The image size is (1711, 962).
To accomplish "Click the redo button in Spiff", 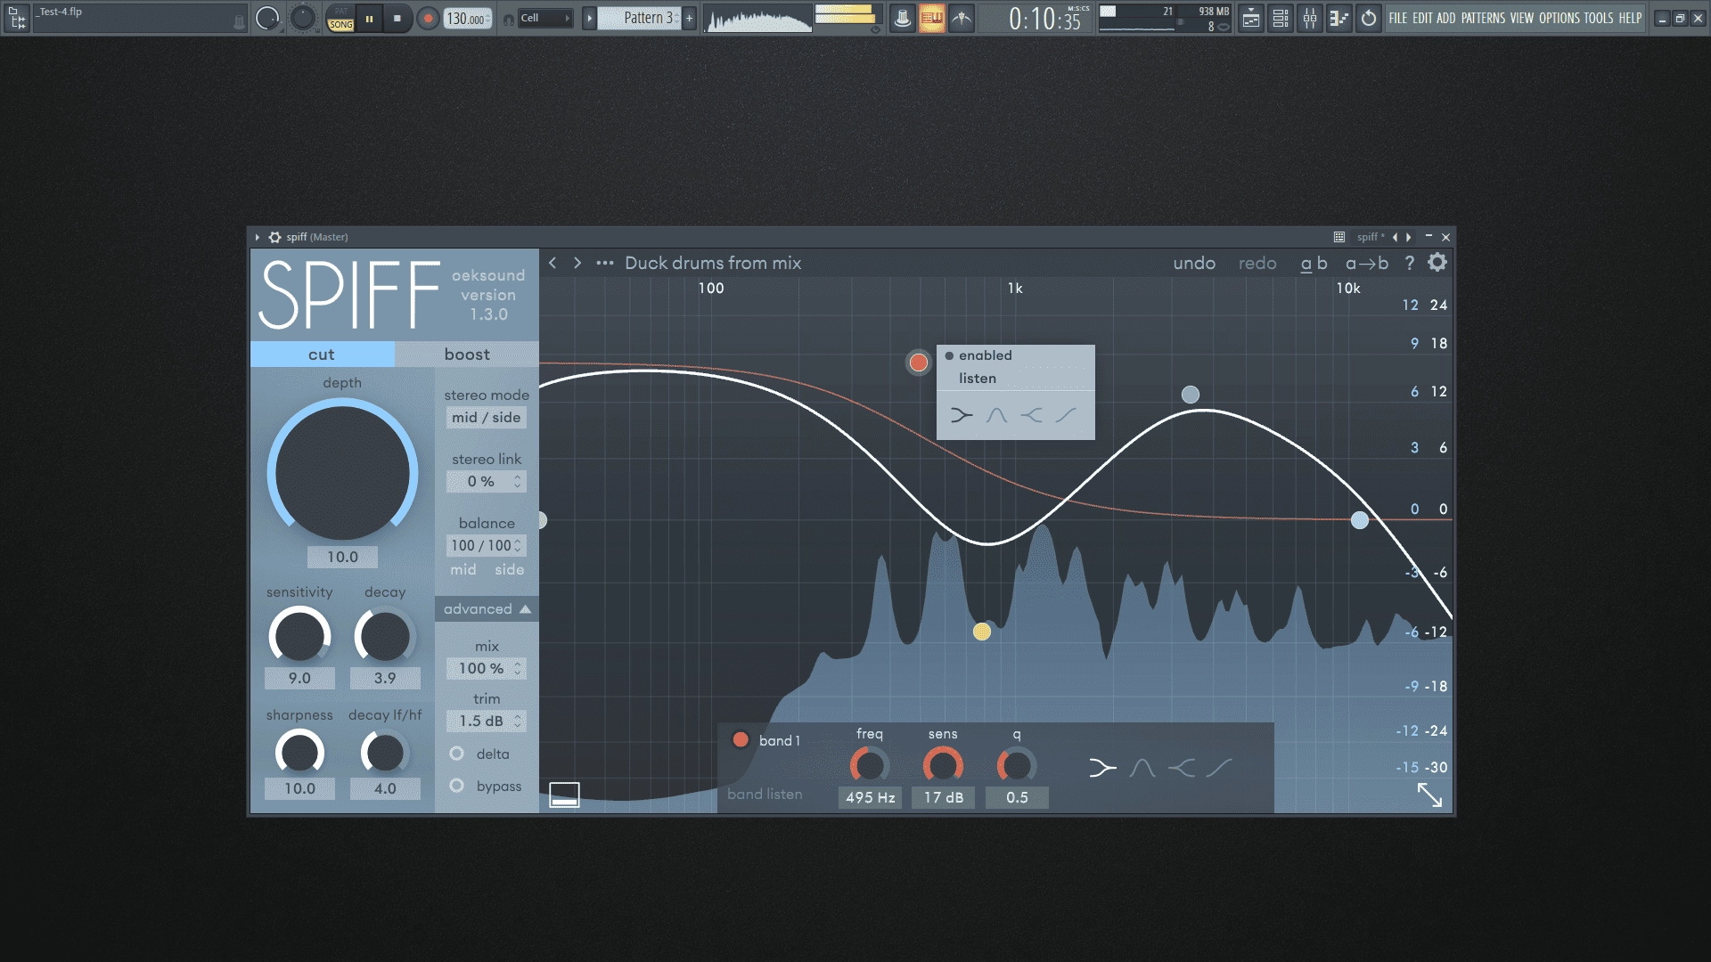I will pos(1257,263).
